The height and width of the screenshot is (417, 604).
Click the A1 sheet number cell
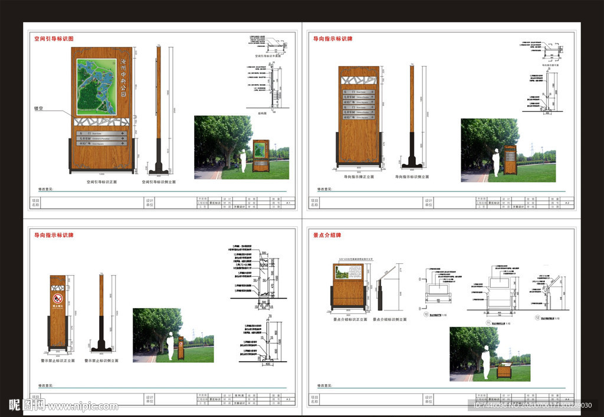pos(288,203)
